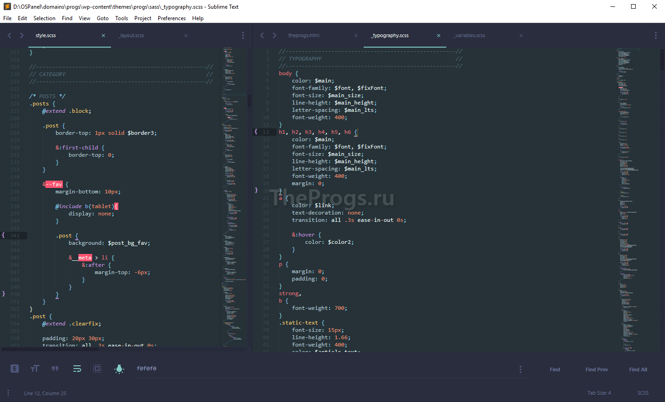This screenshot has width=665, height=402.
Task: Close the theprogs.html tab
Action: pos(356,35)
